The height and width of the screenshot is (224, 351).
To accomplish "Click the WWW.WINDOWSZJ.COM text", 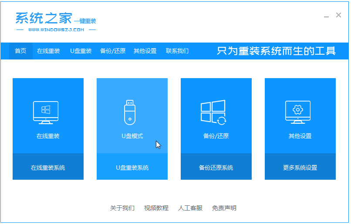I will tap(56, 30).
